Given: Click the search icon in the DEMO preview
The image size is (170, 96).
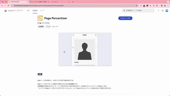Looking at the screenshot, I should point(96,35).
